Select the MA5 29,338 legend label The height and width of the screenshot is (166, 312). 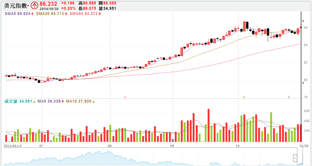pyautogui.click(x=49, y=101)
